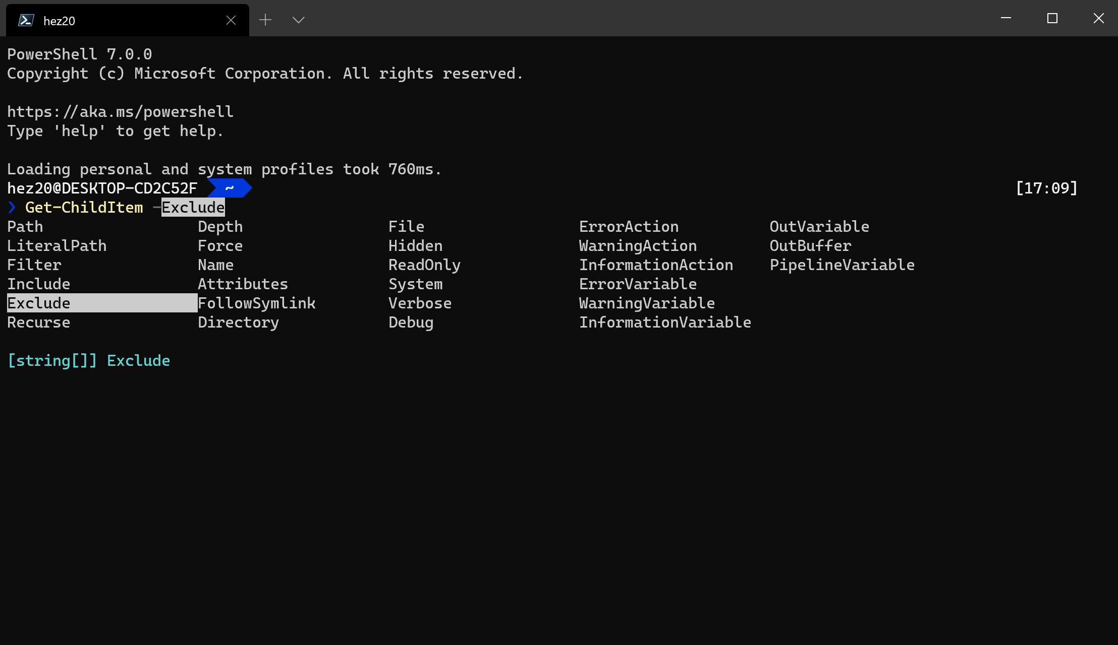Viewport: 1118px width, 645px height.
Task: Click the PipelineVariable parameter option
Action: [x=842, y=265]
